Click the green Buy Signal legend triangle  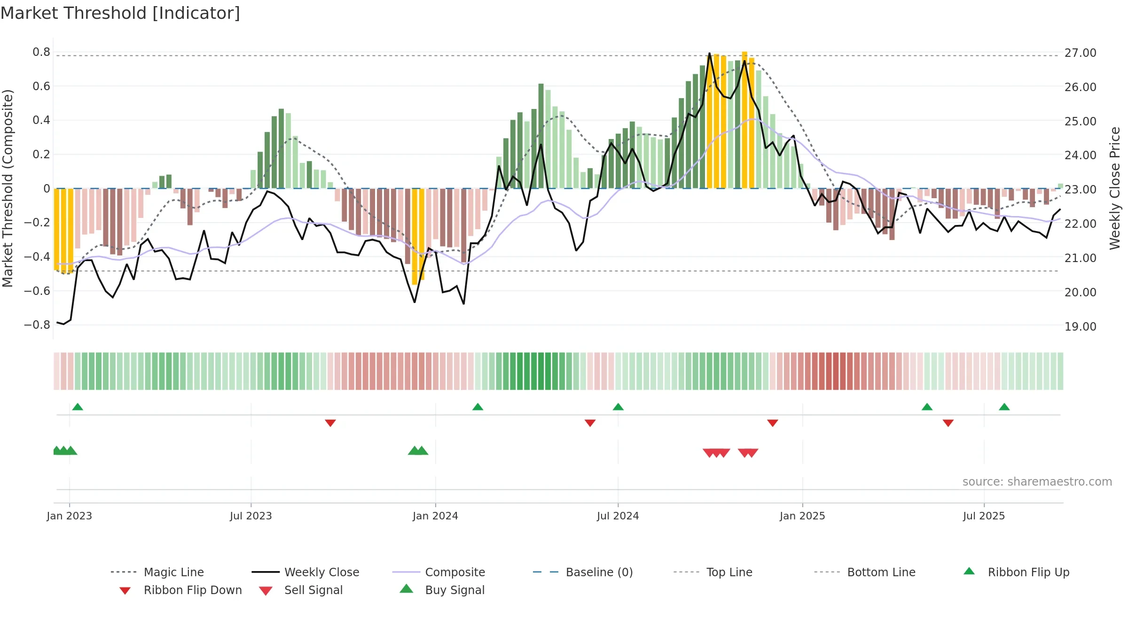point(407,588)
